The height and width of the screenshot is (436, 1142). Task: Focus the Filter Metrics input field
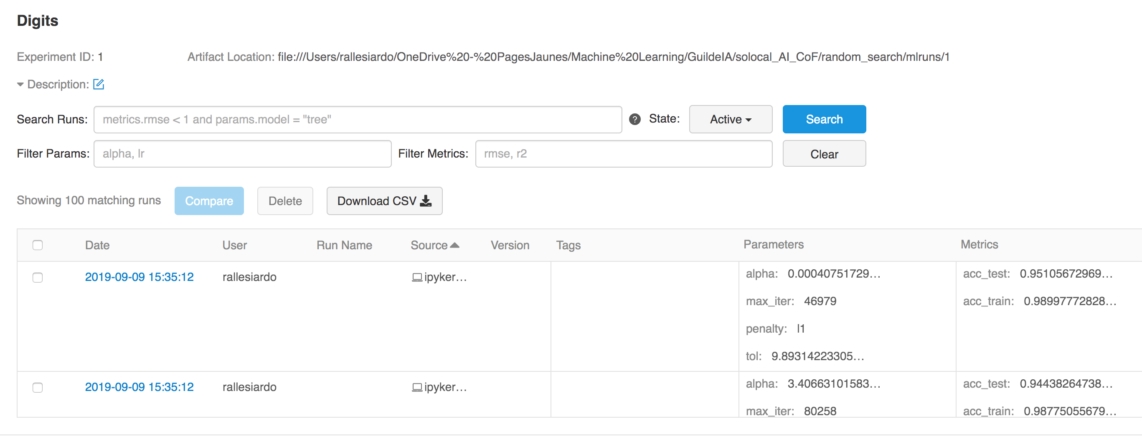tap(623, 154)
